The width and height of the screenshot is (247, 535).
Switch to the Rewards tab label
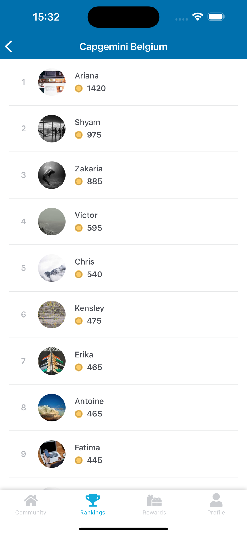[154, 513]
